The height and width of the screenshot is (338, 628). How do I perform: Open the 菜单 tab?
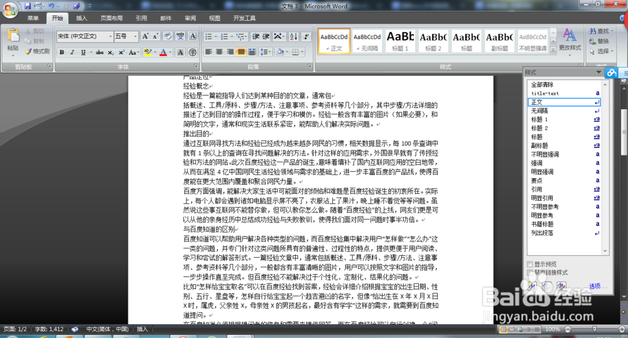[33, 18]
